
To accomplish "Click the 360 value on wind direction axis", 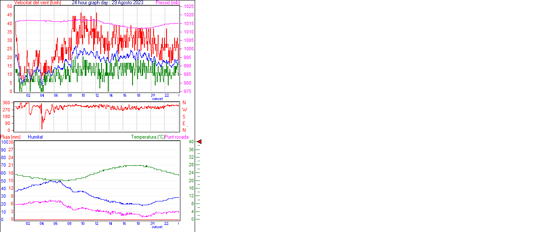I will pyautogui.click(x=6, y=103).
